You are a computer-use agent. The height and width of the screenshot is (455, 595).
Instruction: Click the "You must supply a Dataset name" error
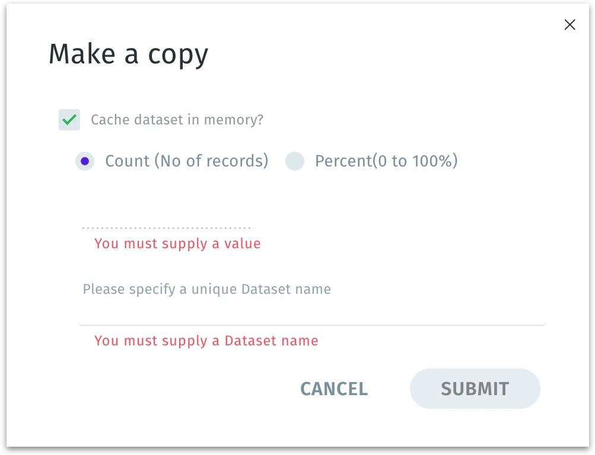206,341
